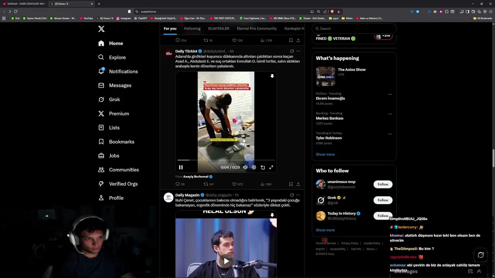Toggle picture-in-picture for the video

tap(263, 167)
